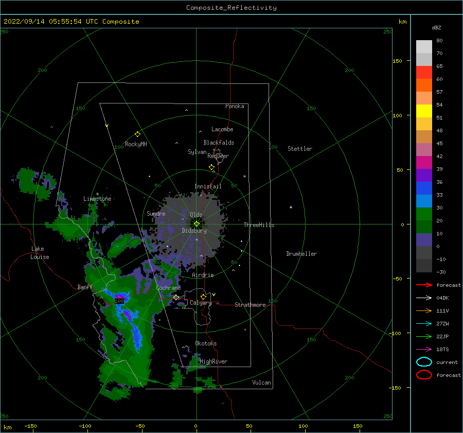The width and height of the screenshot is (463, 433).
Task: Click the 39 dBZ purple swatch
Action: pos(424,175)
